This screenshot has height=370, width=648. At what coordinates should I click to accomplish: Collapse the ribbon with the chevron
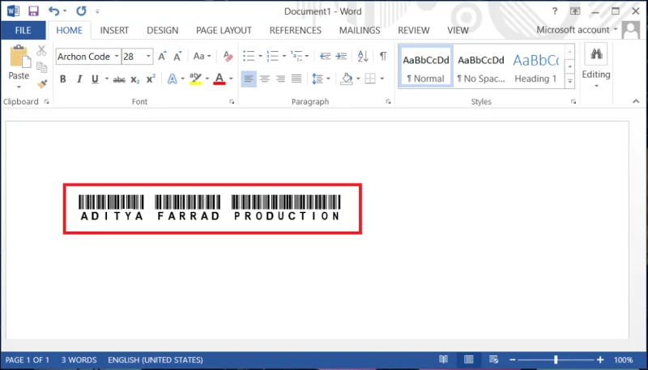pyautogui.click(x=636, y=101)
